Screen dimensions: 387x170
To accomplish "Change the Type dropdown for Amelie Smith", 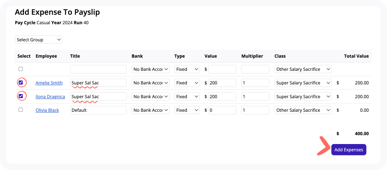I will pyautogui.click(x=187, y=83).
